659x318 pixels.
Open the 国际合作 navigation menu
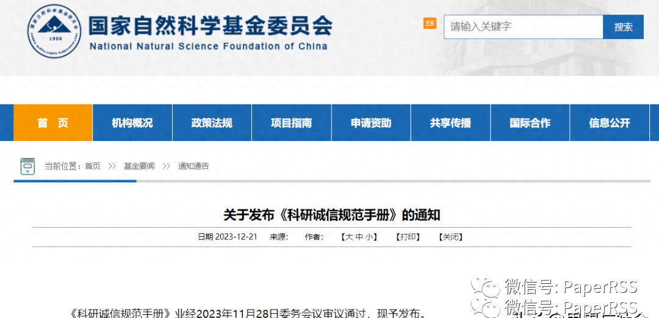530,123
